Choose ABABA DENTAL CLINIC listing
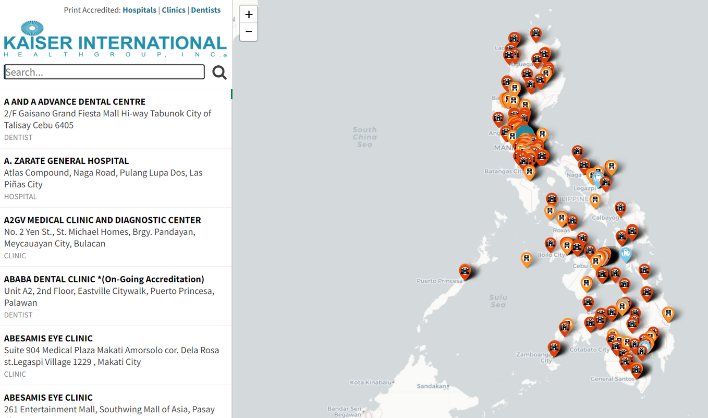The image size is (708, 418). tap(104, 279)
